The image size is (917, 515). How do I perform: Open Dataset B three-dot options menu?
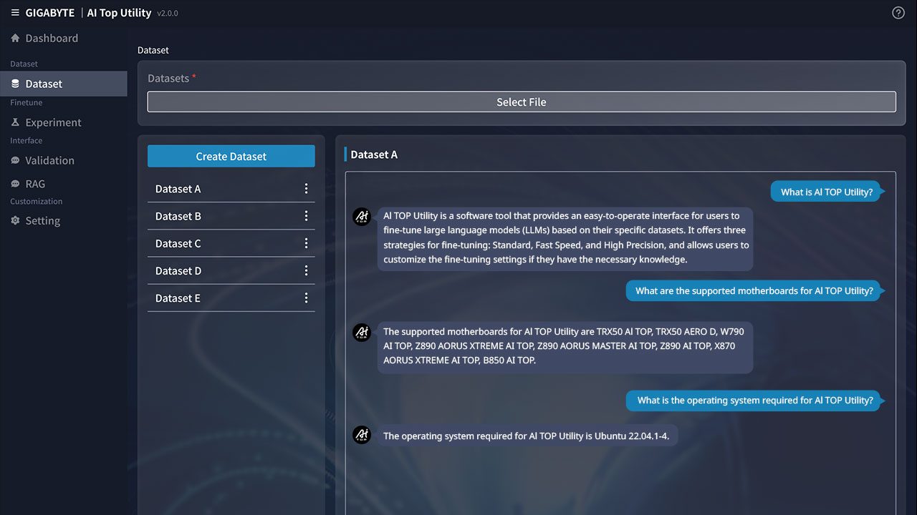coord(306,216)
